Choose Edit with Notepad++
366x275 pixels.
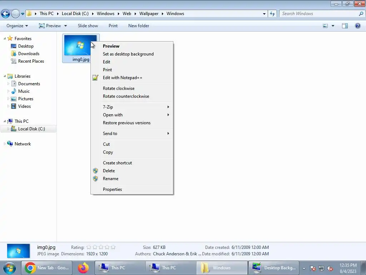[x=132, y=78]
